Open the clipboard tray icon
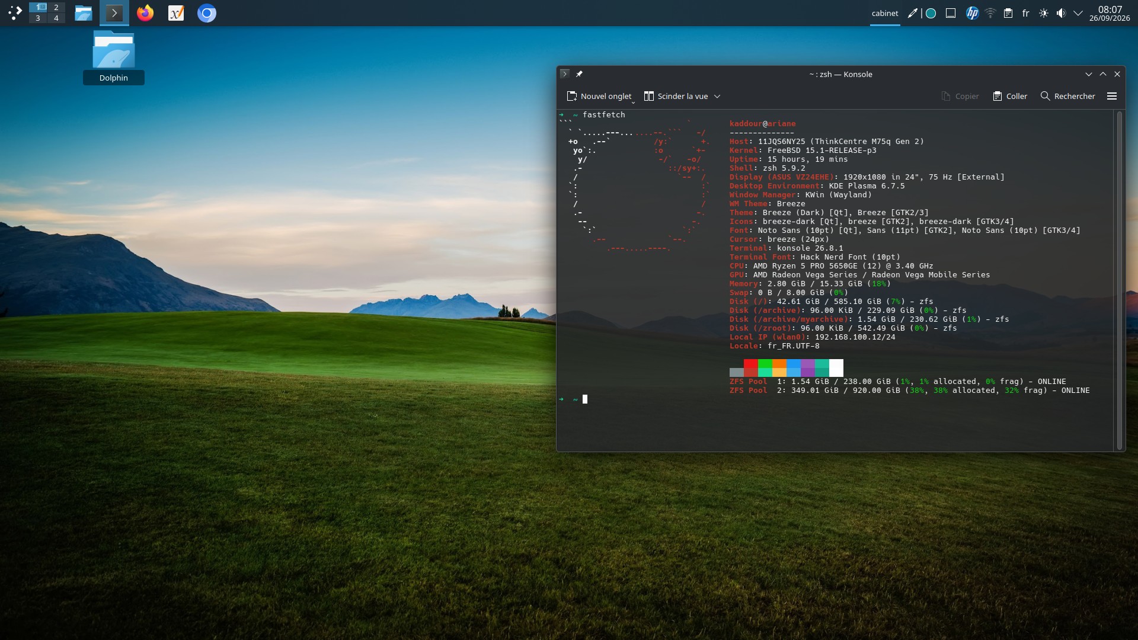Screen dimensions: 1138x640 pos(1008,13)
